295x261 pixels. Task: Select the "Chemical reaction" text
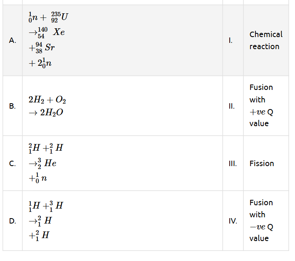coord(265,40)
